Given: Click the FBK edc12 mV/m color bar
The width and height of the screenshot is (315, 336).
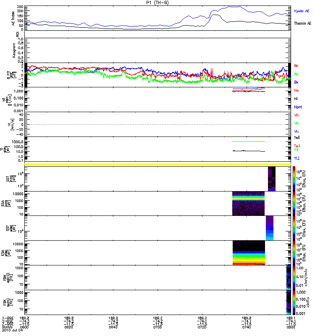Looking at the screenshot, I should click(x=294, y=278).
